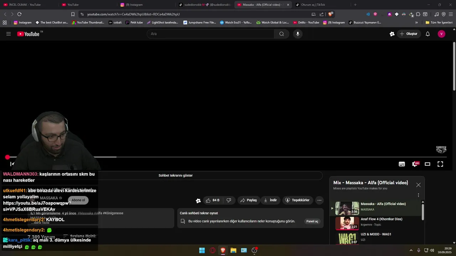Open volume control in system tray
This screenshot has width=456, height=256.
coord(432,250)
